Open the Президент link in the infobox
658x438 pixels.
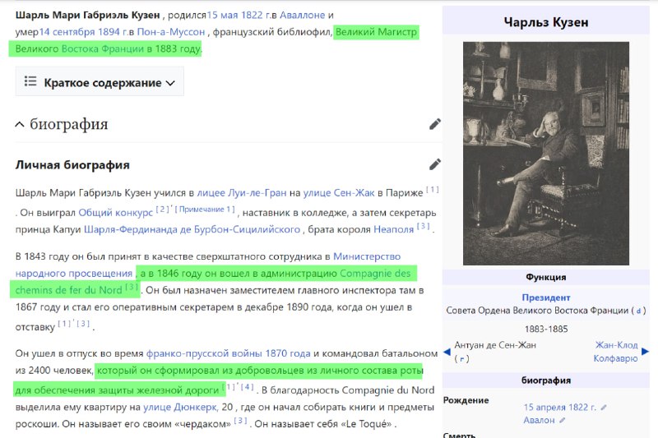pyautogui.click(x=546, y=297)
